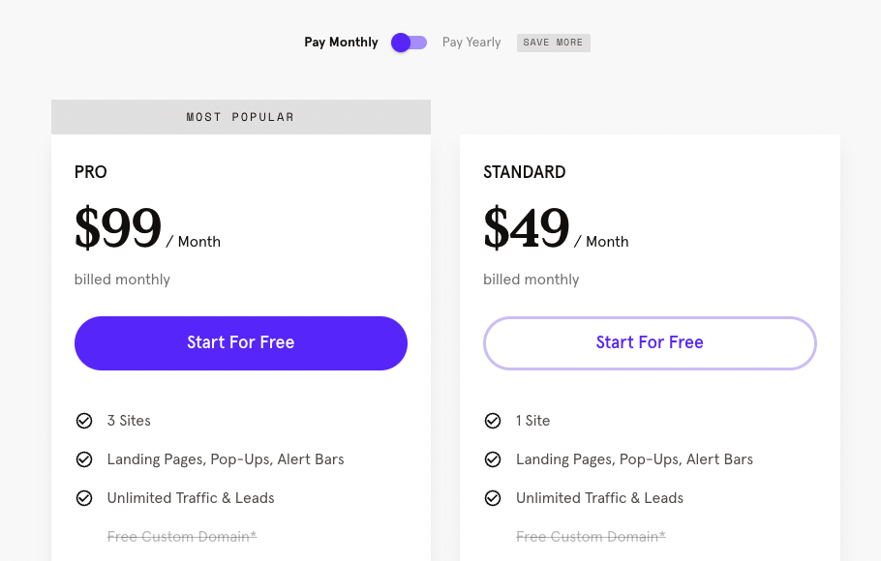Click Standard plan's Free Custom Domain text
This screenshot has width=881, height=561.
[592, 537]
